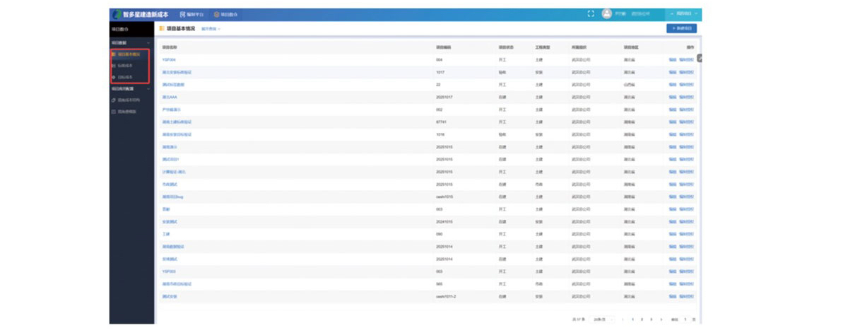
Task: Switch to the 编制平台 header tab
Action: [x=192, y=14]
